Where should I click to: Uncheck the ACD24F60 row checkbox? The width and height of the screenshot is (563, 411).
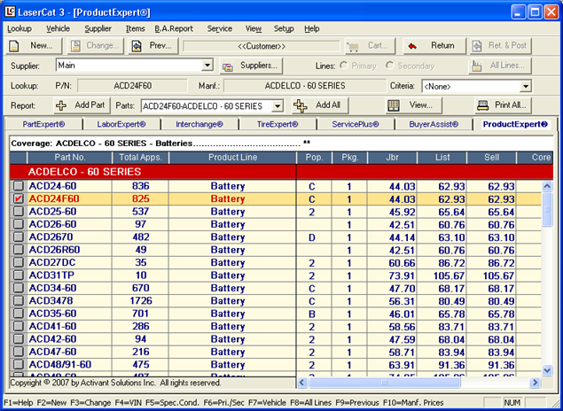[18, 199]
